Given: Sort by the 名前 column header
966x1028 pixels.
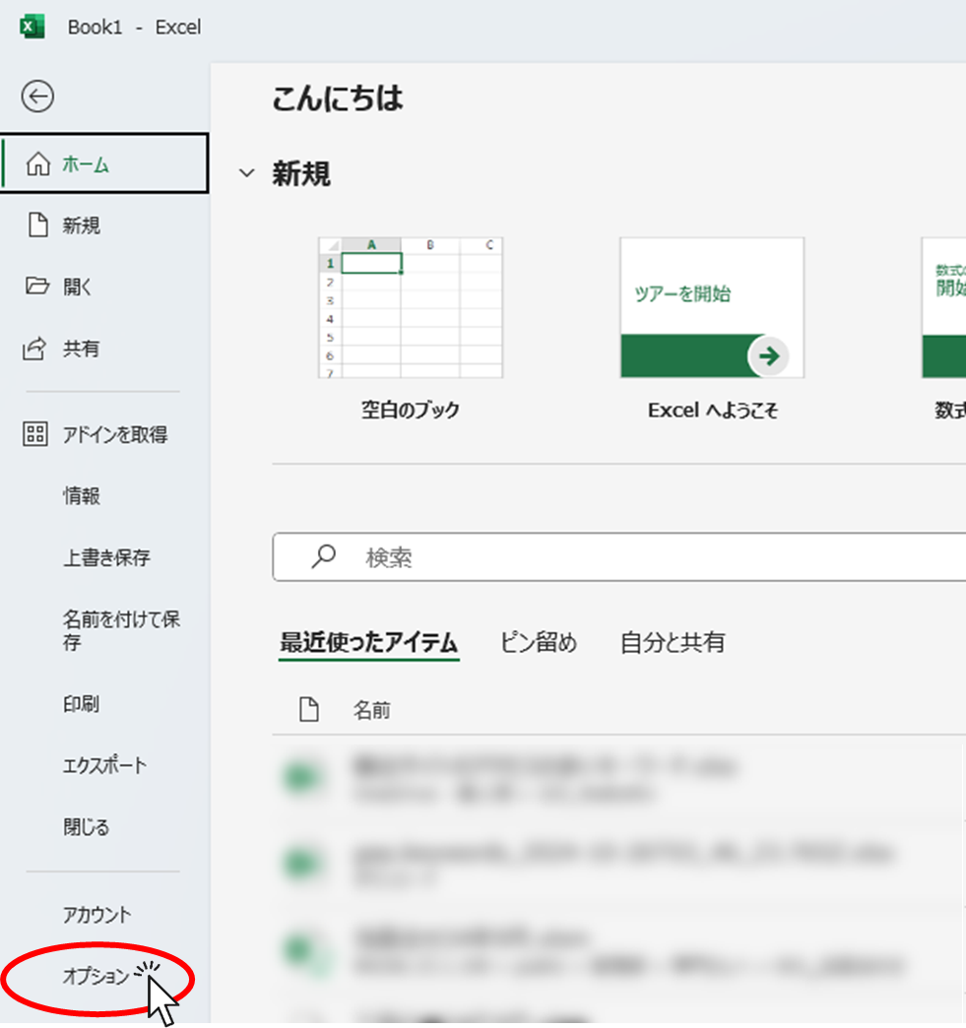Looking at the screenshot, I should [372, 710].
